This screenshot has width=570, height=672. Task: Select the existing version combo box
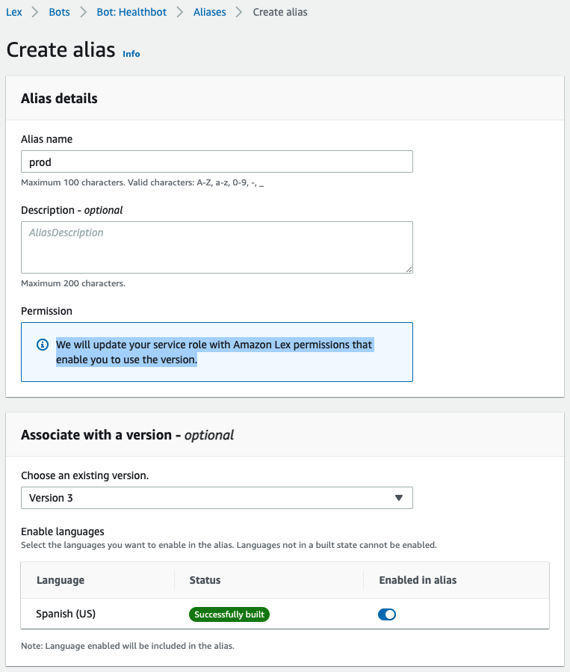point(217,498)
